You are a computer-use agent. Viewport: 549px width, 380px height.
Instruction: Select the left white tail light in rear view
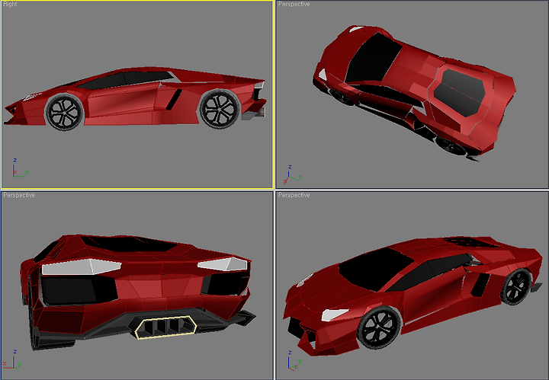[82, 267]
